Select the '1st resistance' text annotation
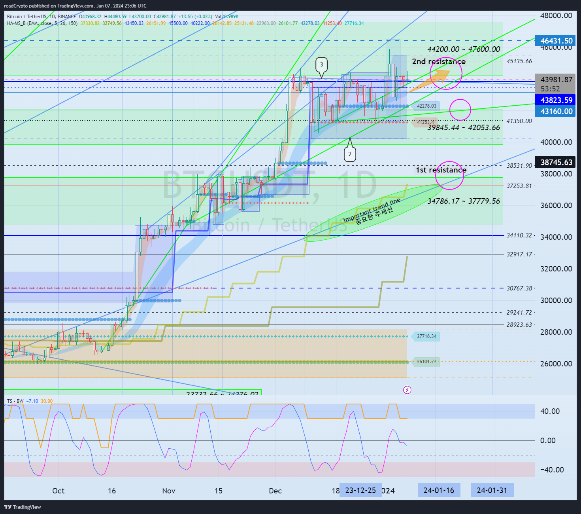Image resolution: width=581 pixels, height=514 pixels. tap(441, 170)
